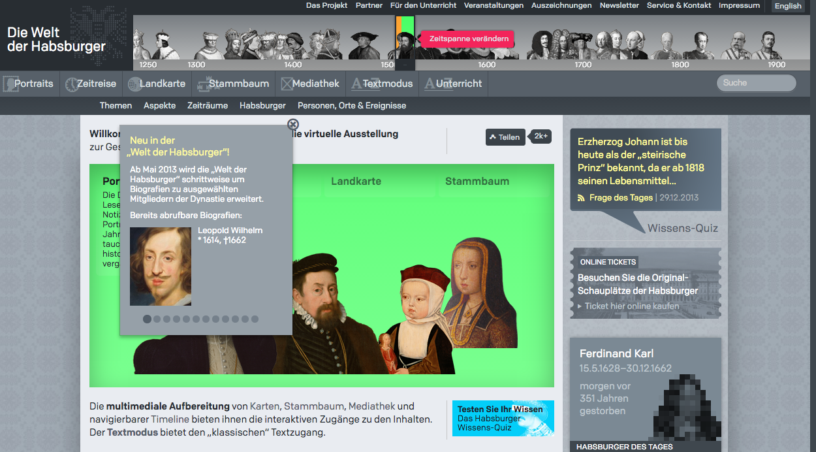Open Service & Kontakt top link
The width and height of the screenshot is (816, 452).
click(679, 5)
